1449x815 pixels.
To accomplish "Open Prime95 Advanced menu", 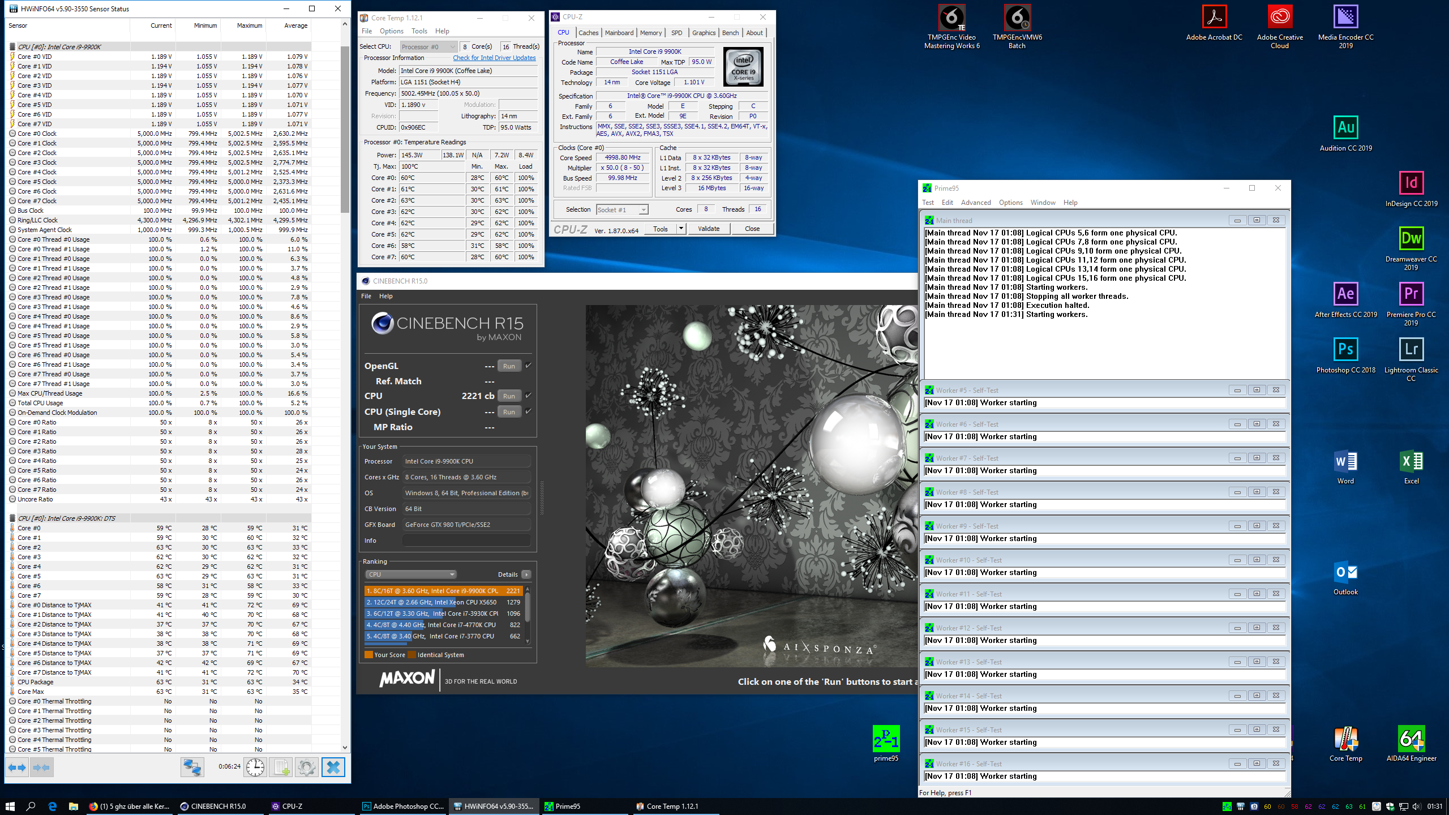I will (x=975, y=203).
